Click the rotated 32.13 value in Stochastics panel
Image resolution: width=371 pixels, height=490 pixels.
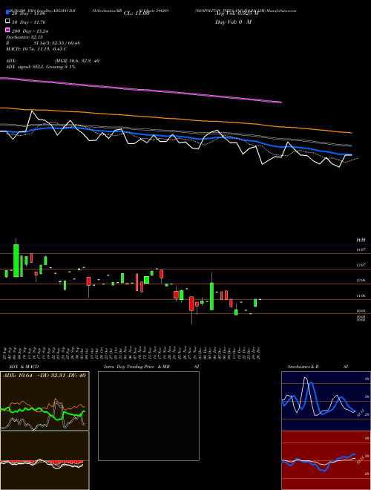coord(359,413)
